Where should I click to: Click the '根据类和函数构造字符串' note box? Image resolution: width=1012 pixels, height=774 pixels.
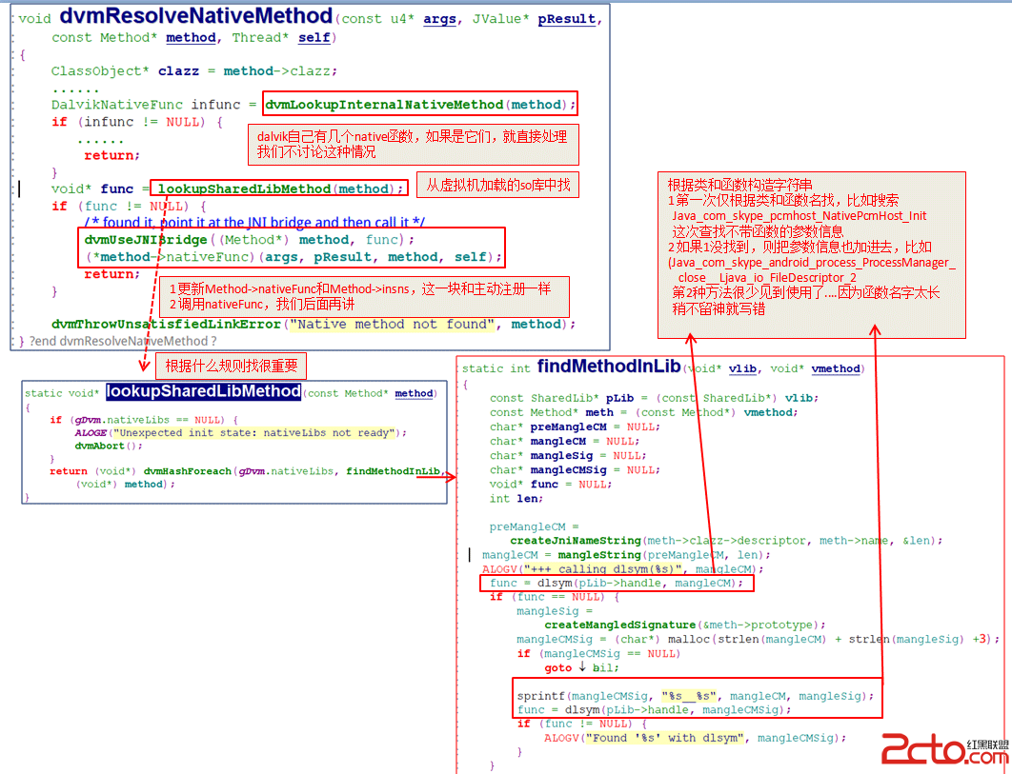click(x=811, y=255)
